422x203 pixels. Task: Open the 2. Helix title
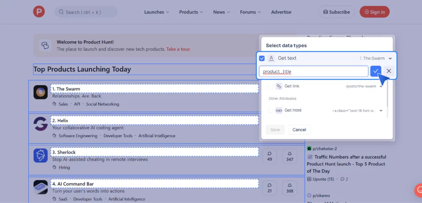60,121
